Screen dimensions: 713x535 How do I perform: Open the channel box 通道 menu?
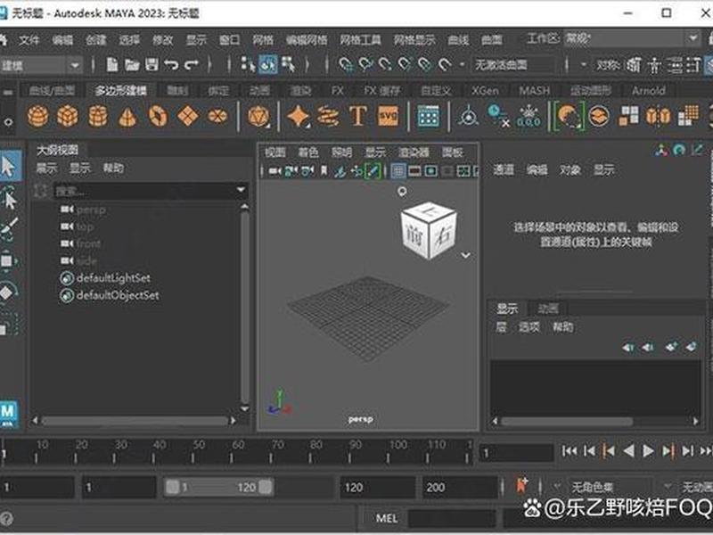pyautogui.click(x=504, y=170)
